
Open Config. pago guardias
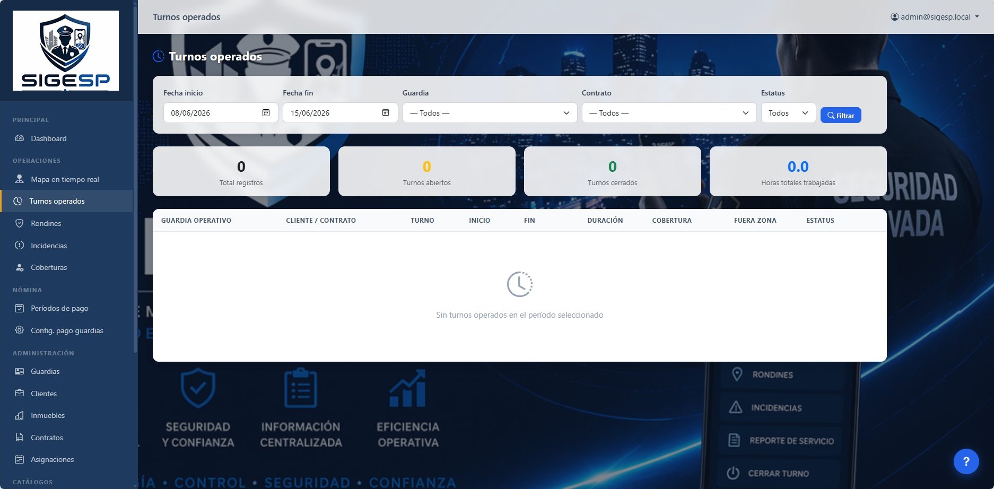[66, 330]
